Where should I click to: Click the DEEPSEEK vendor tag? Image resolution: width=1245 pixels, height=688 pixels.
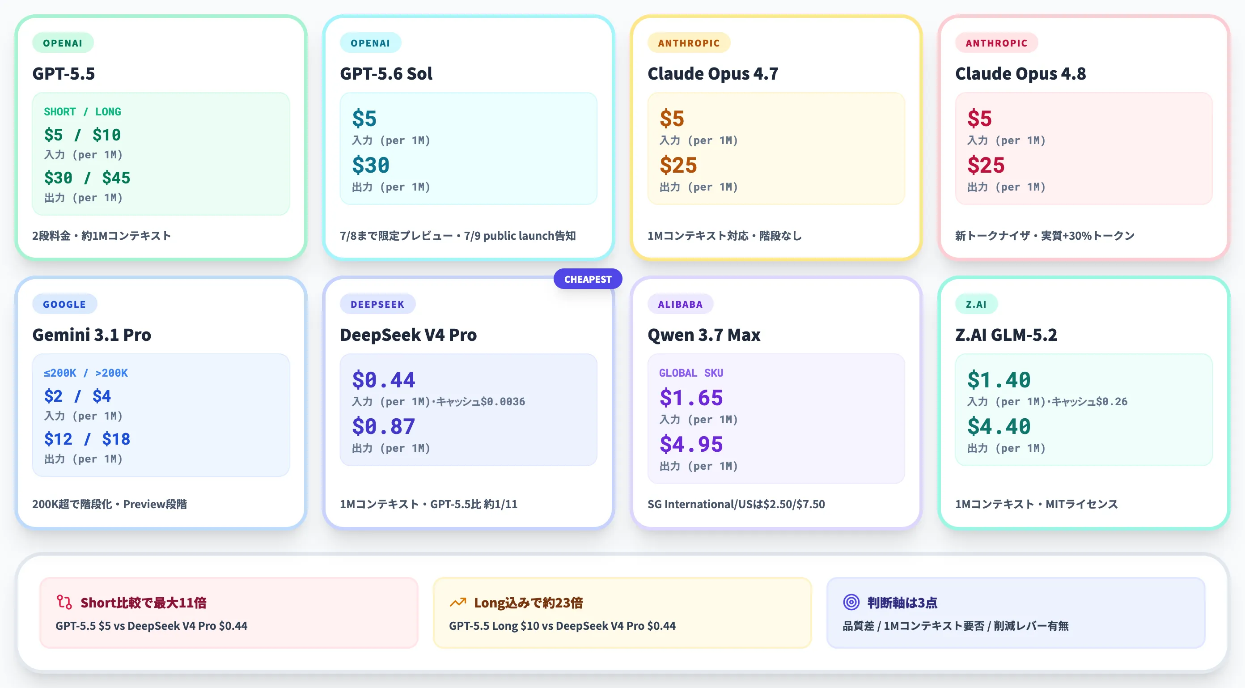pos(377,304)
